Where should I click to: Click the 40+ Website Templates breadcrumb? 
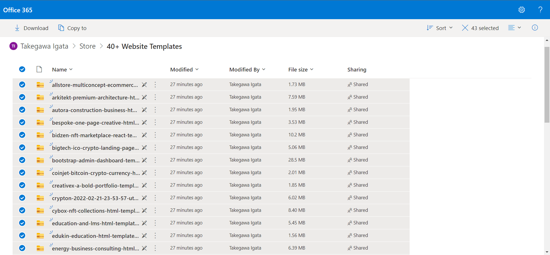[144, 46]
